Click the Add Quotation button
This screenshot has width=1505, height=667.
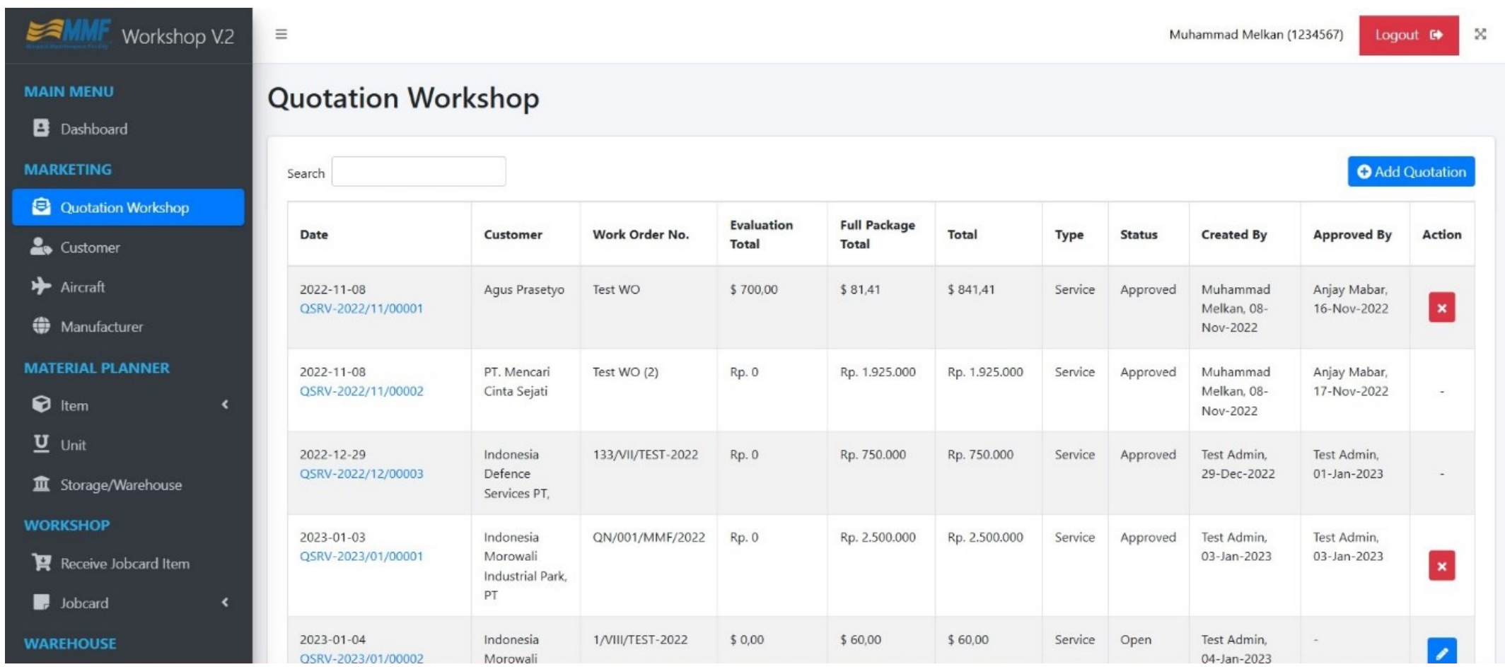[1410, 170]
